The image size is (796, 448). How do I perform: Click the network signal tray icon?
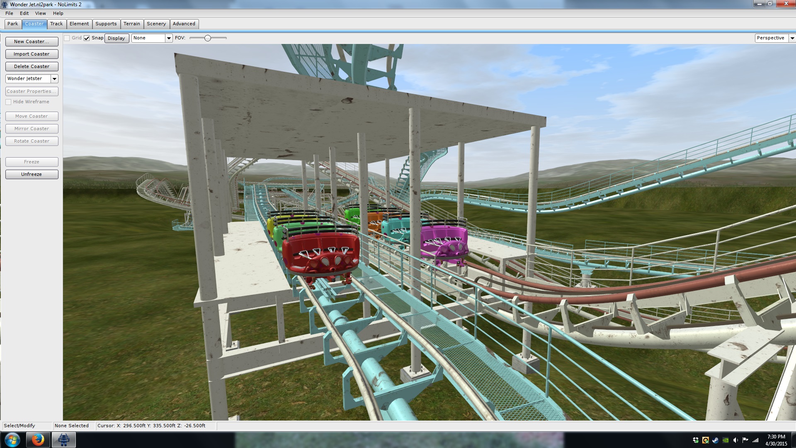755,440
